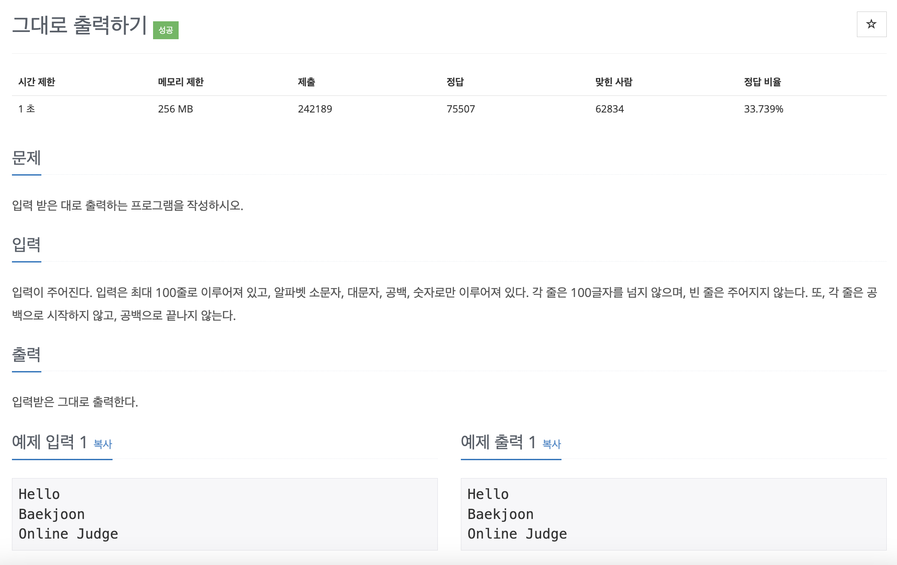Click the 예제 입력 1 heading
This screenshot has height=565, width=897.
(x=49, y=442)
